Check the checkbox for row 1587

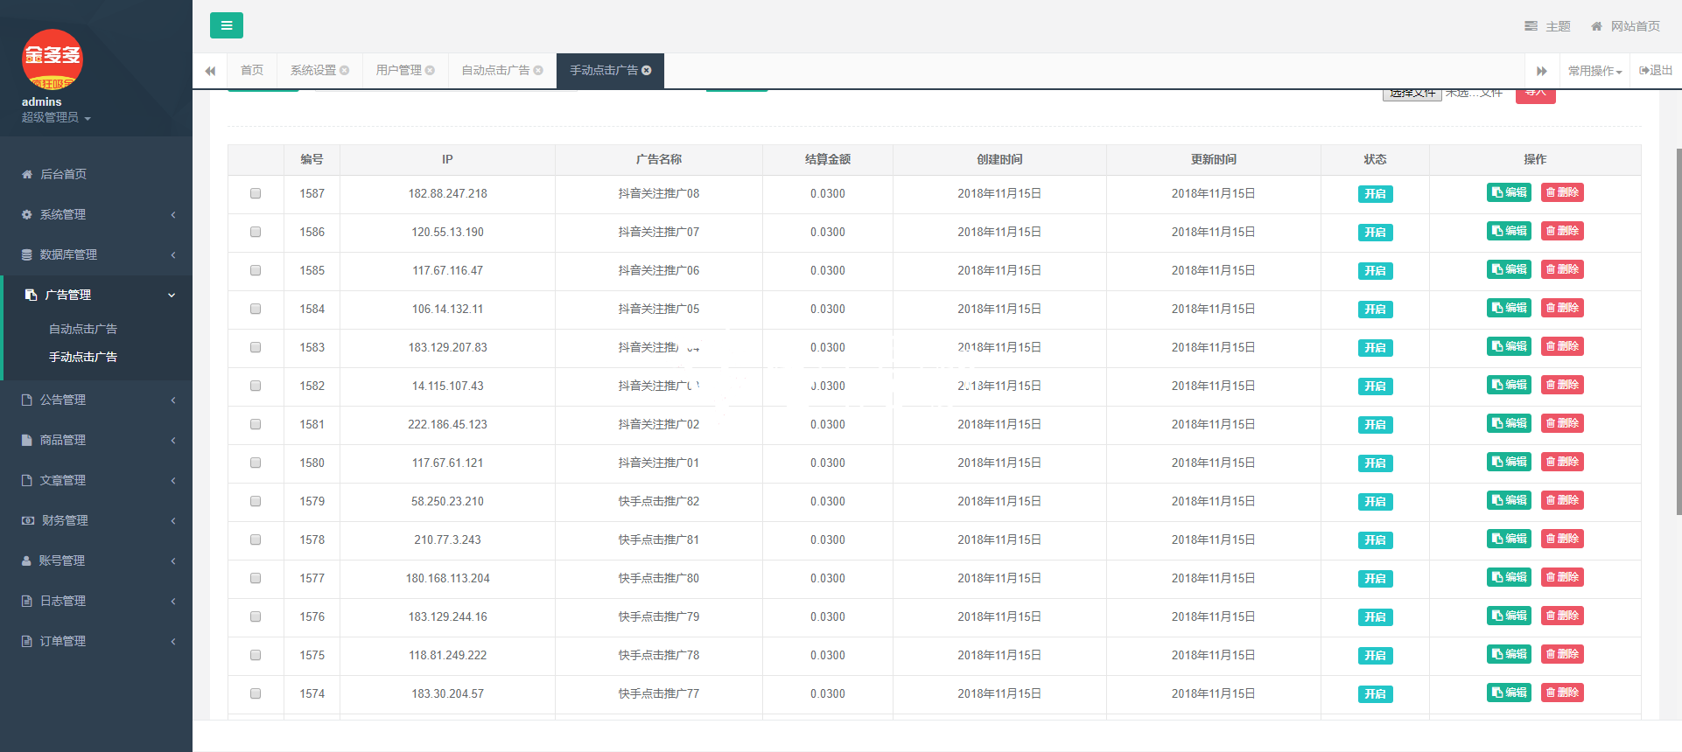coord(256,193)
